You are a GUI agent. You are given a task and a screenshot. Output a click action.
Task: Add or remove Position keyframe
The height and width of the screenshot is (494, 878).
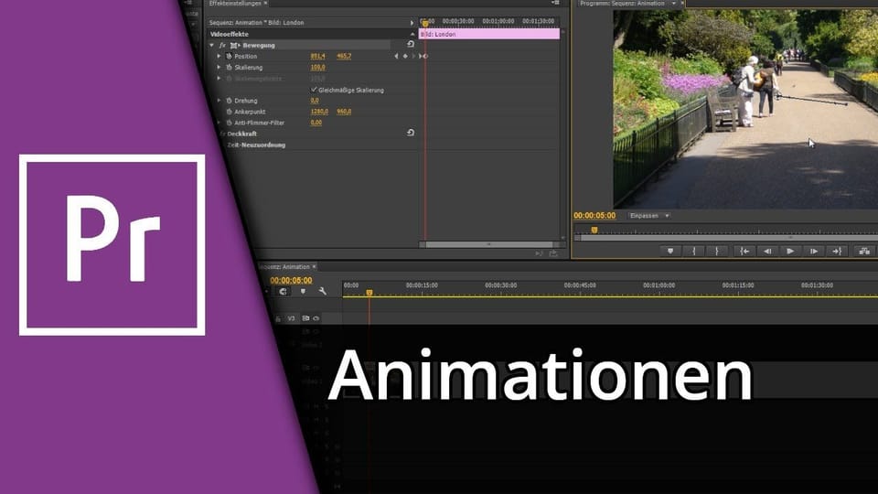[x=405, y=56]
